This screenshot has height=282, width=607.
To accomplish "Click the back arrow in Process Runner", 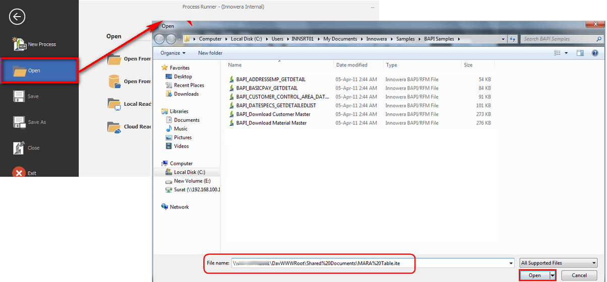I will tap(17, 17).
